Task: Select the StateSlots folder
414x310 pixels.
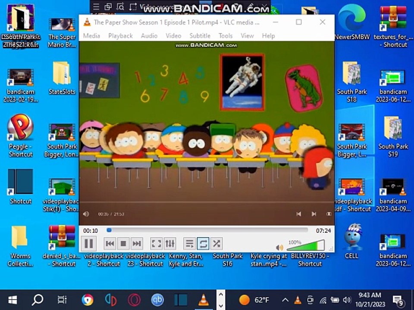Action: (62, 78)
